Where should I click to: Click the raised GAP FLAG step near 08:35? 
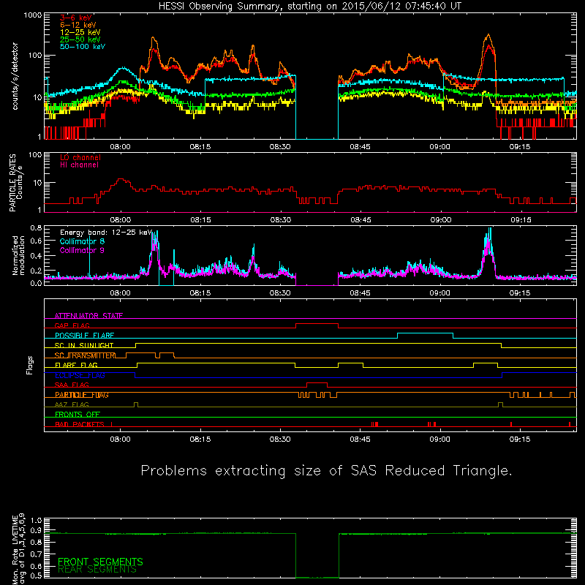(317, 324)
